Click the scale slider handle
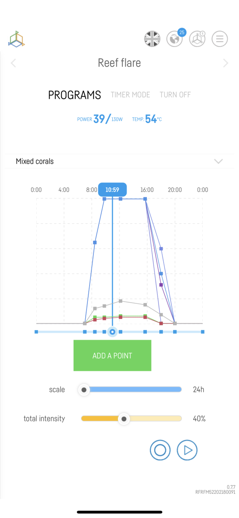Screen dimensions: 239x518 [x=84, y=390]
